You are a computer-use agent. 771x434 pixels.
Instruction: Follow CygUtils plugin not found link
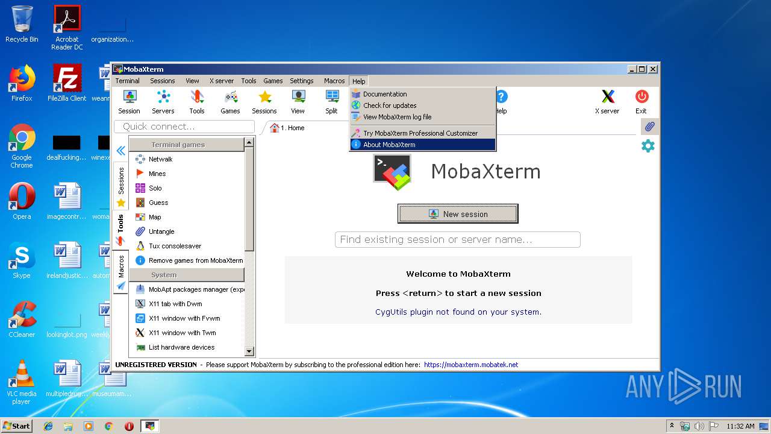coord(458,312)
